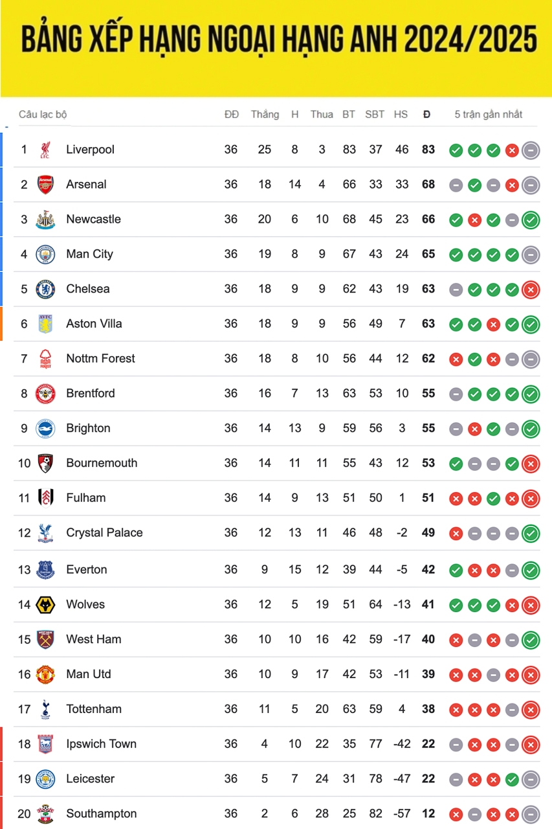Viewport: 552px width, 829px height.
Task: Click the Câu lạc bộ header
Action: tap(43, 115)
